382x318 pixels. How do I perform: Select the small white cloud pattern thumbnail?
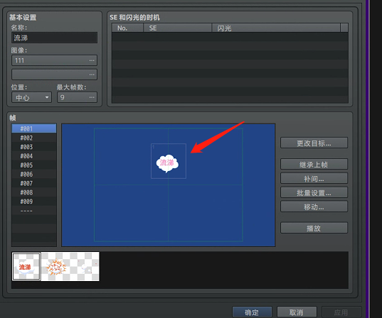[x=85, y=267]
